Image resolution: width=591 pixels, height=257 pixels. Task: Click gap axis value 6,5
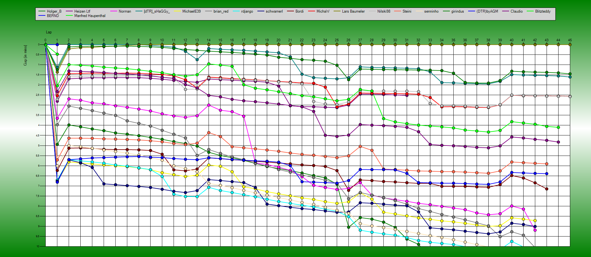[37, 176]
